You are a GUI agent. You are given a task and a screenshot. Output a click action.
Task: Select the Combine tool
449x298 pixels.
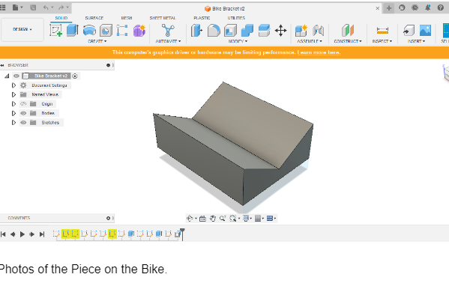pyautogui.click(x=247, y=30)
